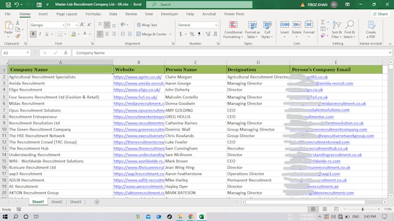Open the eligo.co.uk website link

pos(137,90)
